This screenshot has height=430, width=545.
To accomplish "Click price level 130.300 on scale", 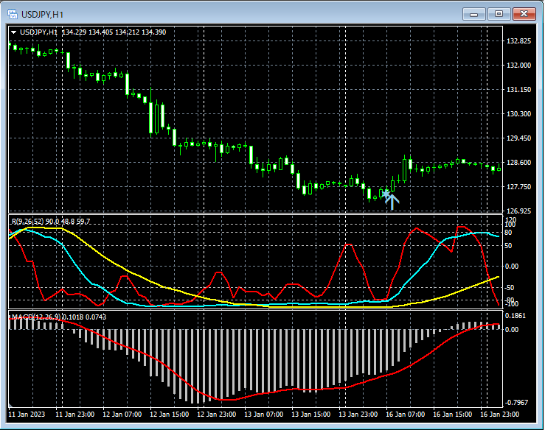I will [x=519, y=114].
